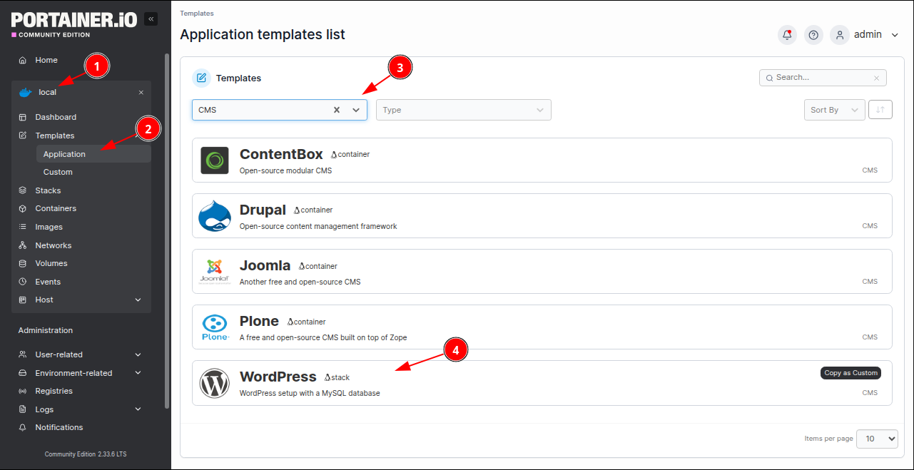Open the Sort By dropdown

coord(833,110)
